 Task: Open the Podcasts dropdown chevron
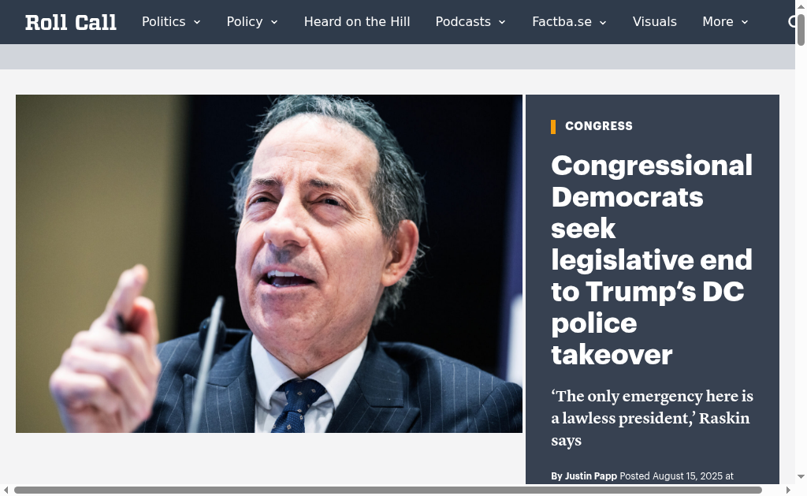502,22
